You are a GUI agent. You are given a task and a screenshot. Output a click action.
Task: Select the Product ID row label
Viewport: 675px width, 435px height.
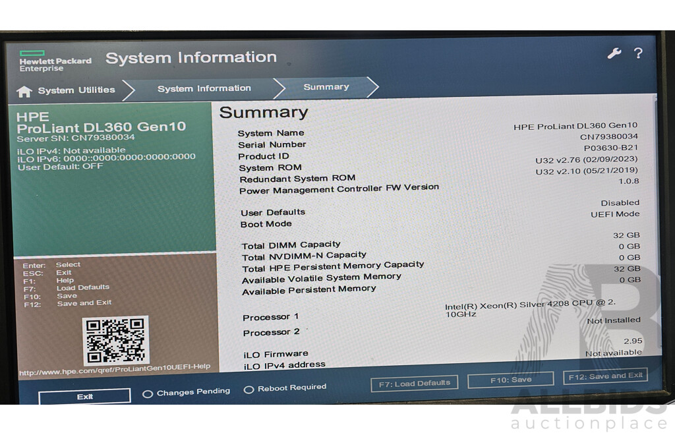[264, 156]
